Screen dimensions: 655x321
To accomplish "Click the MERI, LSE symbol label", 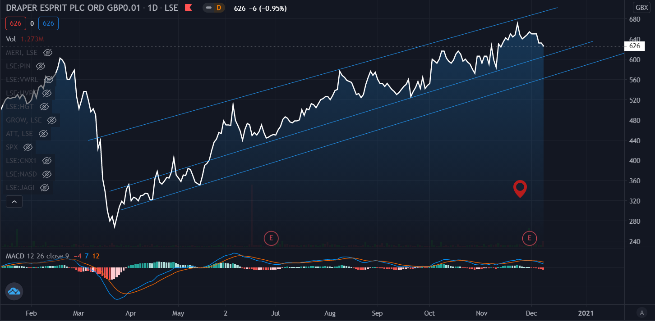I will click(22, 53).
